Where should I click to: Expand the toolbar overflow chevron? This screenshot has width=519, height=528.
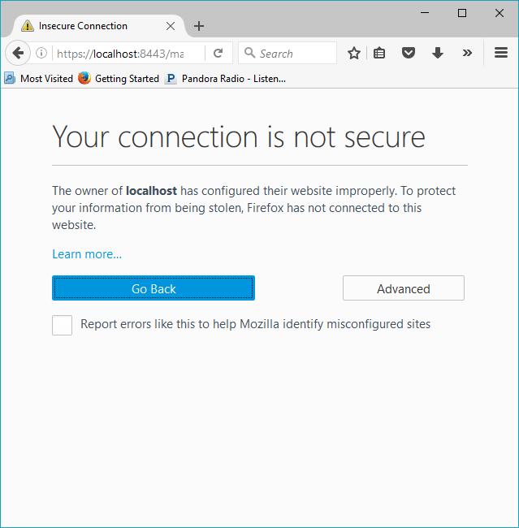coord(467,53)
